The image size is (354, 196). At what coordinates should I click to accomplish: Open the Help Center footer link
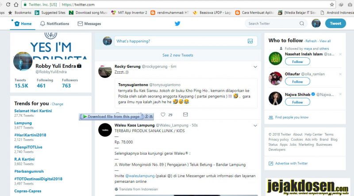pyautogui.click(x=313, y=134)
